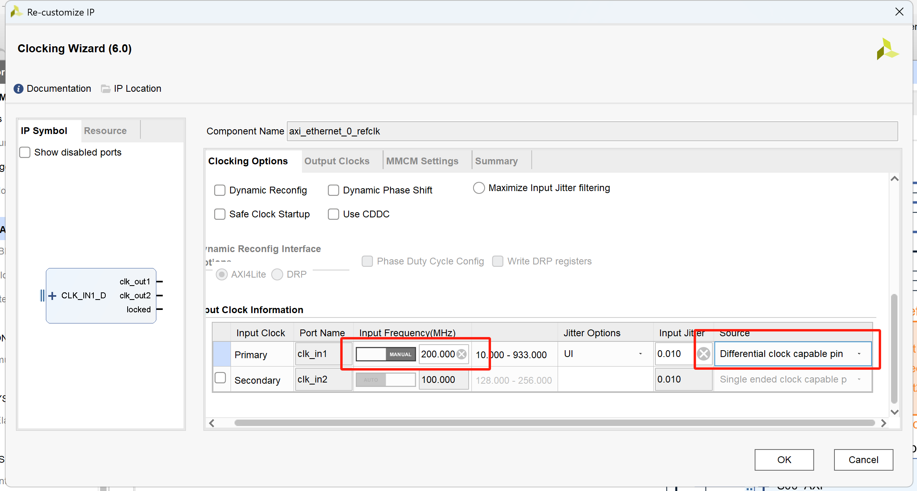
Task: Switch to the Output Clocks tab
Action: click(337, 161)
